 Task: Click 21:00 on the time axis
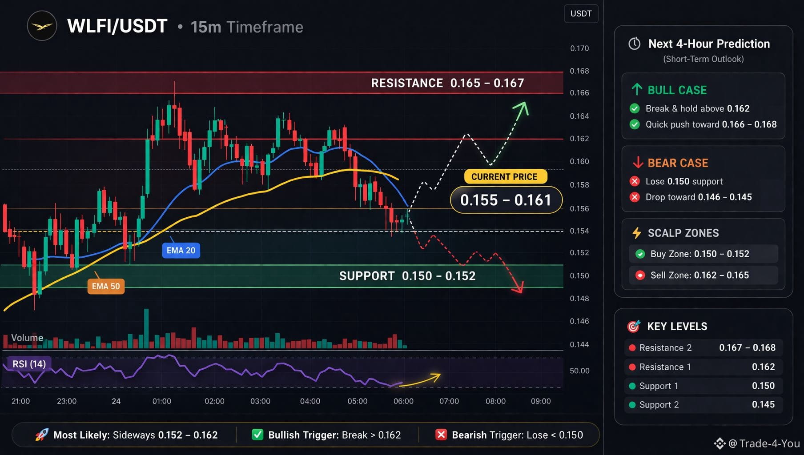tap(20, 401)
